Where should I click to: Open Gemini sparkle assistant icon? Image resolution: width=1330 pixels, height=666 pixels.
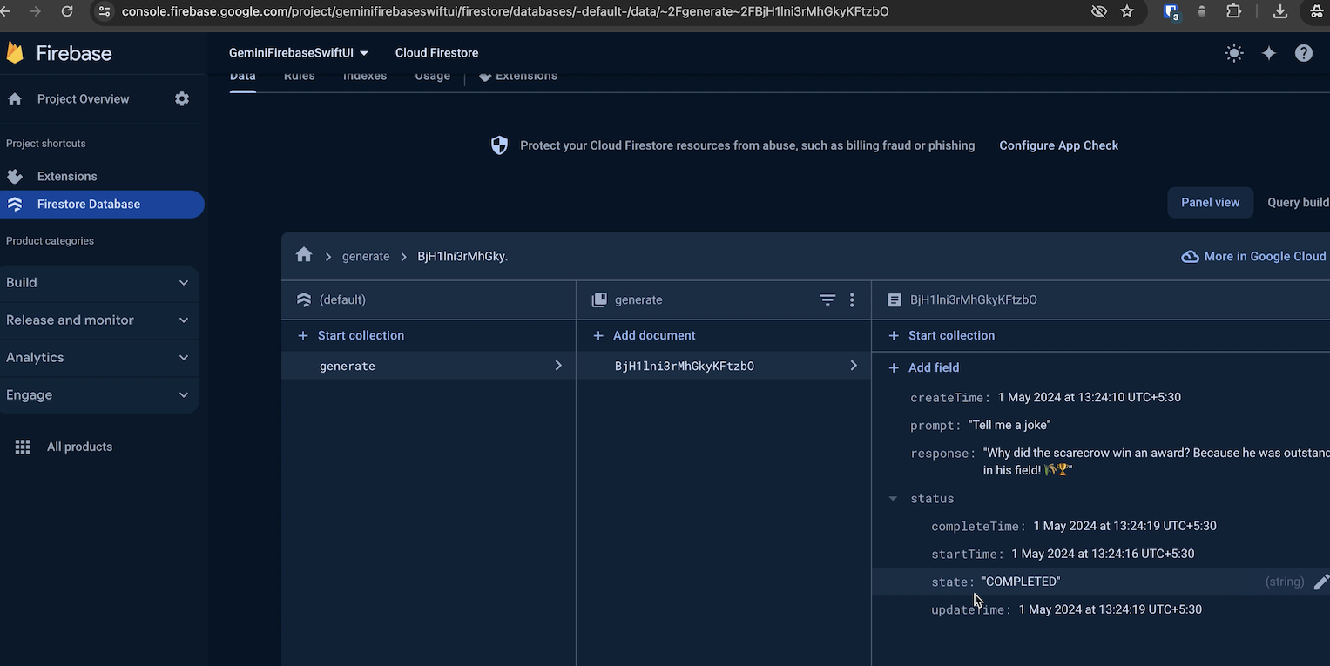click(1269, 53)
